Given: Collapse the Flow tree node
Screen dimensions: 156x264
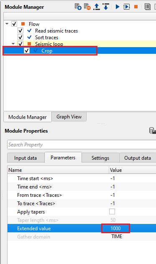Looking at the screenshot, I should tap(7, 24).
